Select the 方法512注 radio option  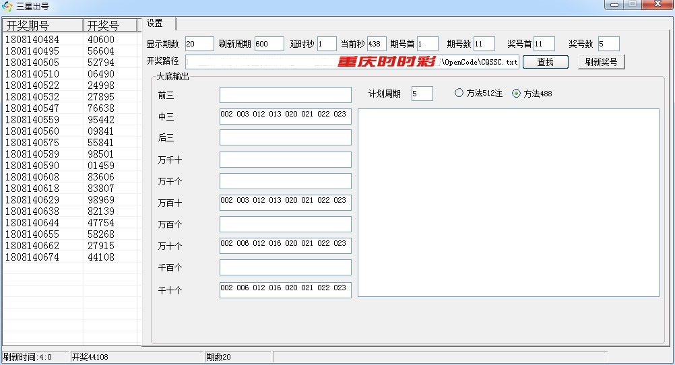[459, 94]
